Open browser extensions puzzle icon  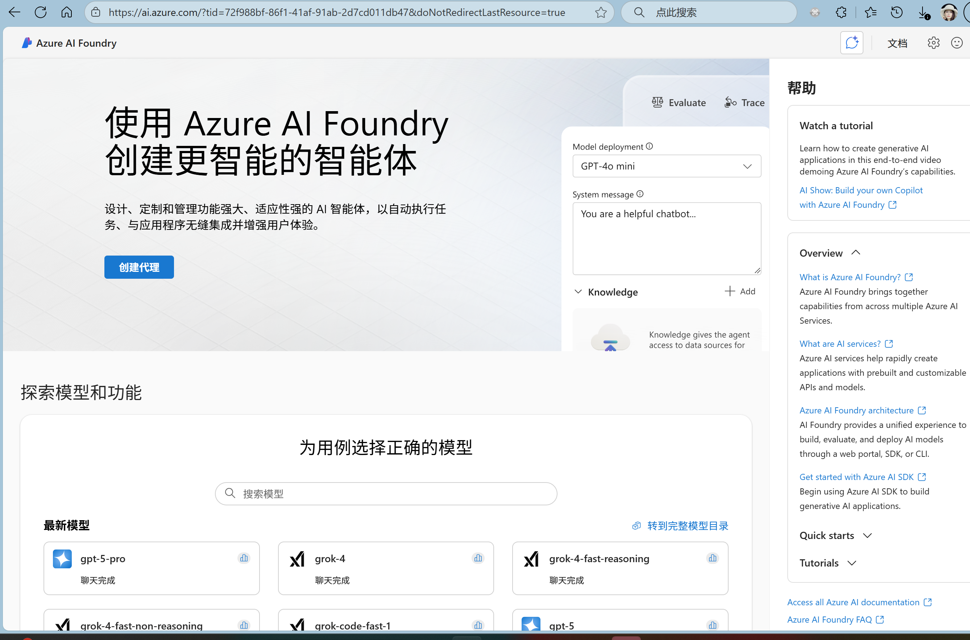[x=841, y=12]
